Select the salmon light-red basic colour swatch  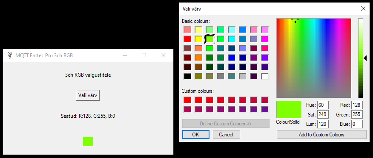coord(187,30)
